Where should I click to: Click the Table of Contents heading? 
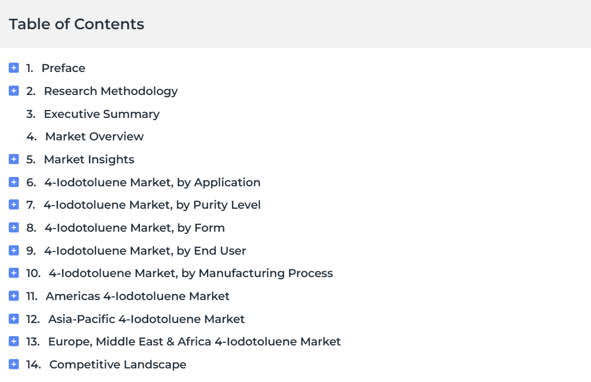(x=77, y=24)
